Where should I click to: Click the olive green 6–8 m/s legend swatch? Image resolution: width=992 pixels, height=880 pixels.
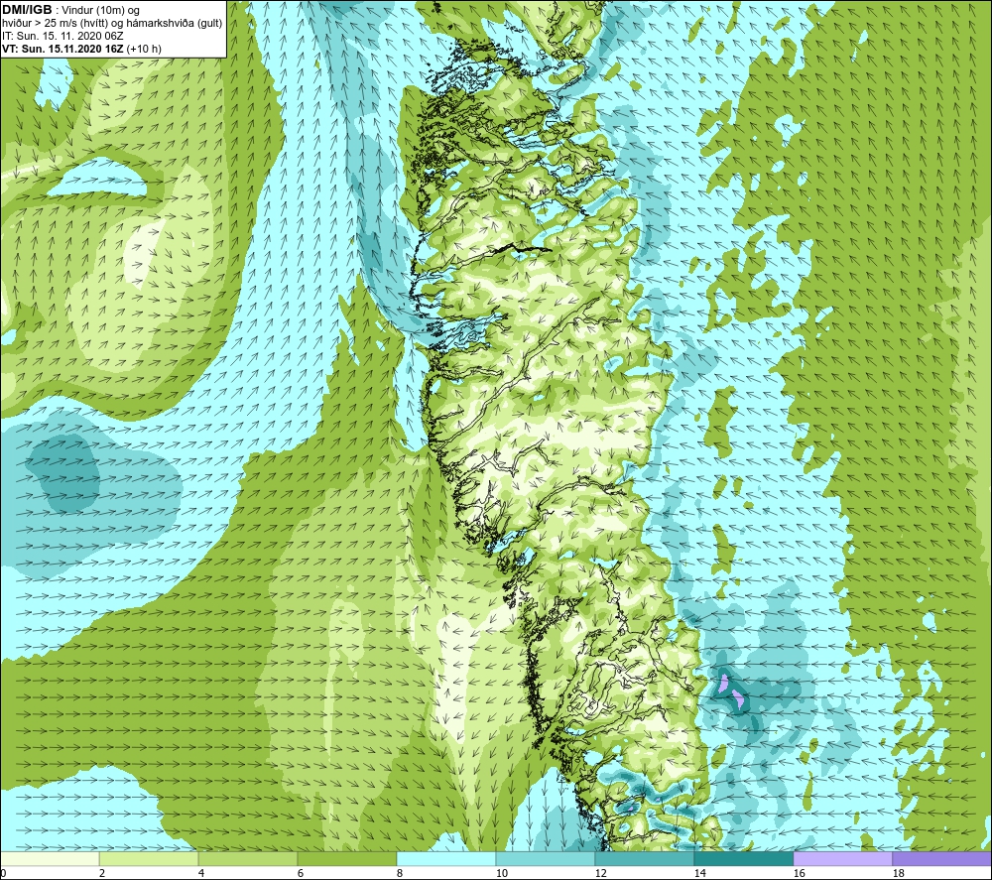click(347, 858)
